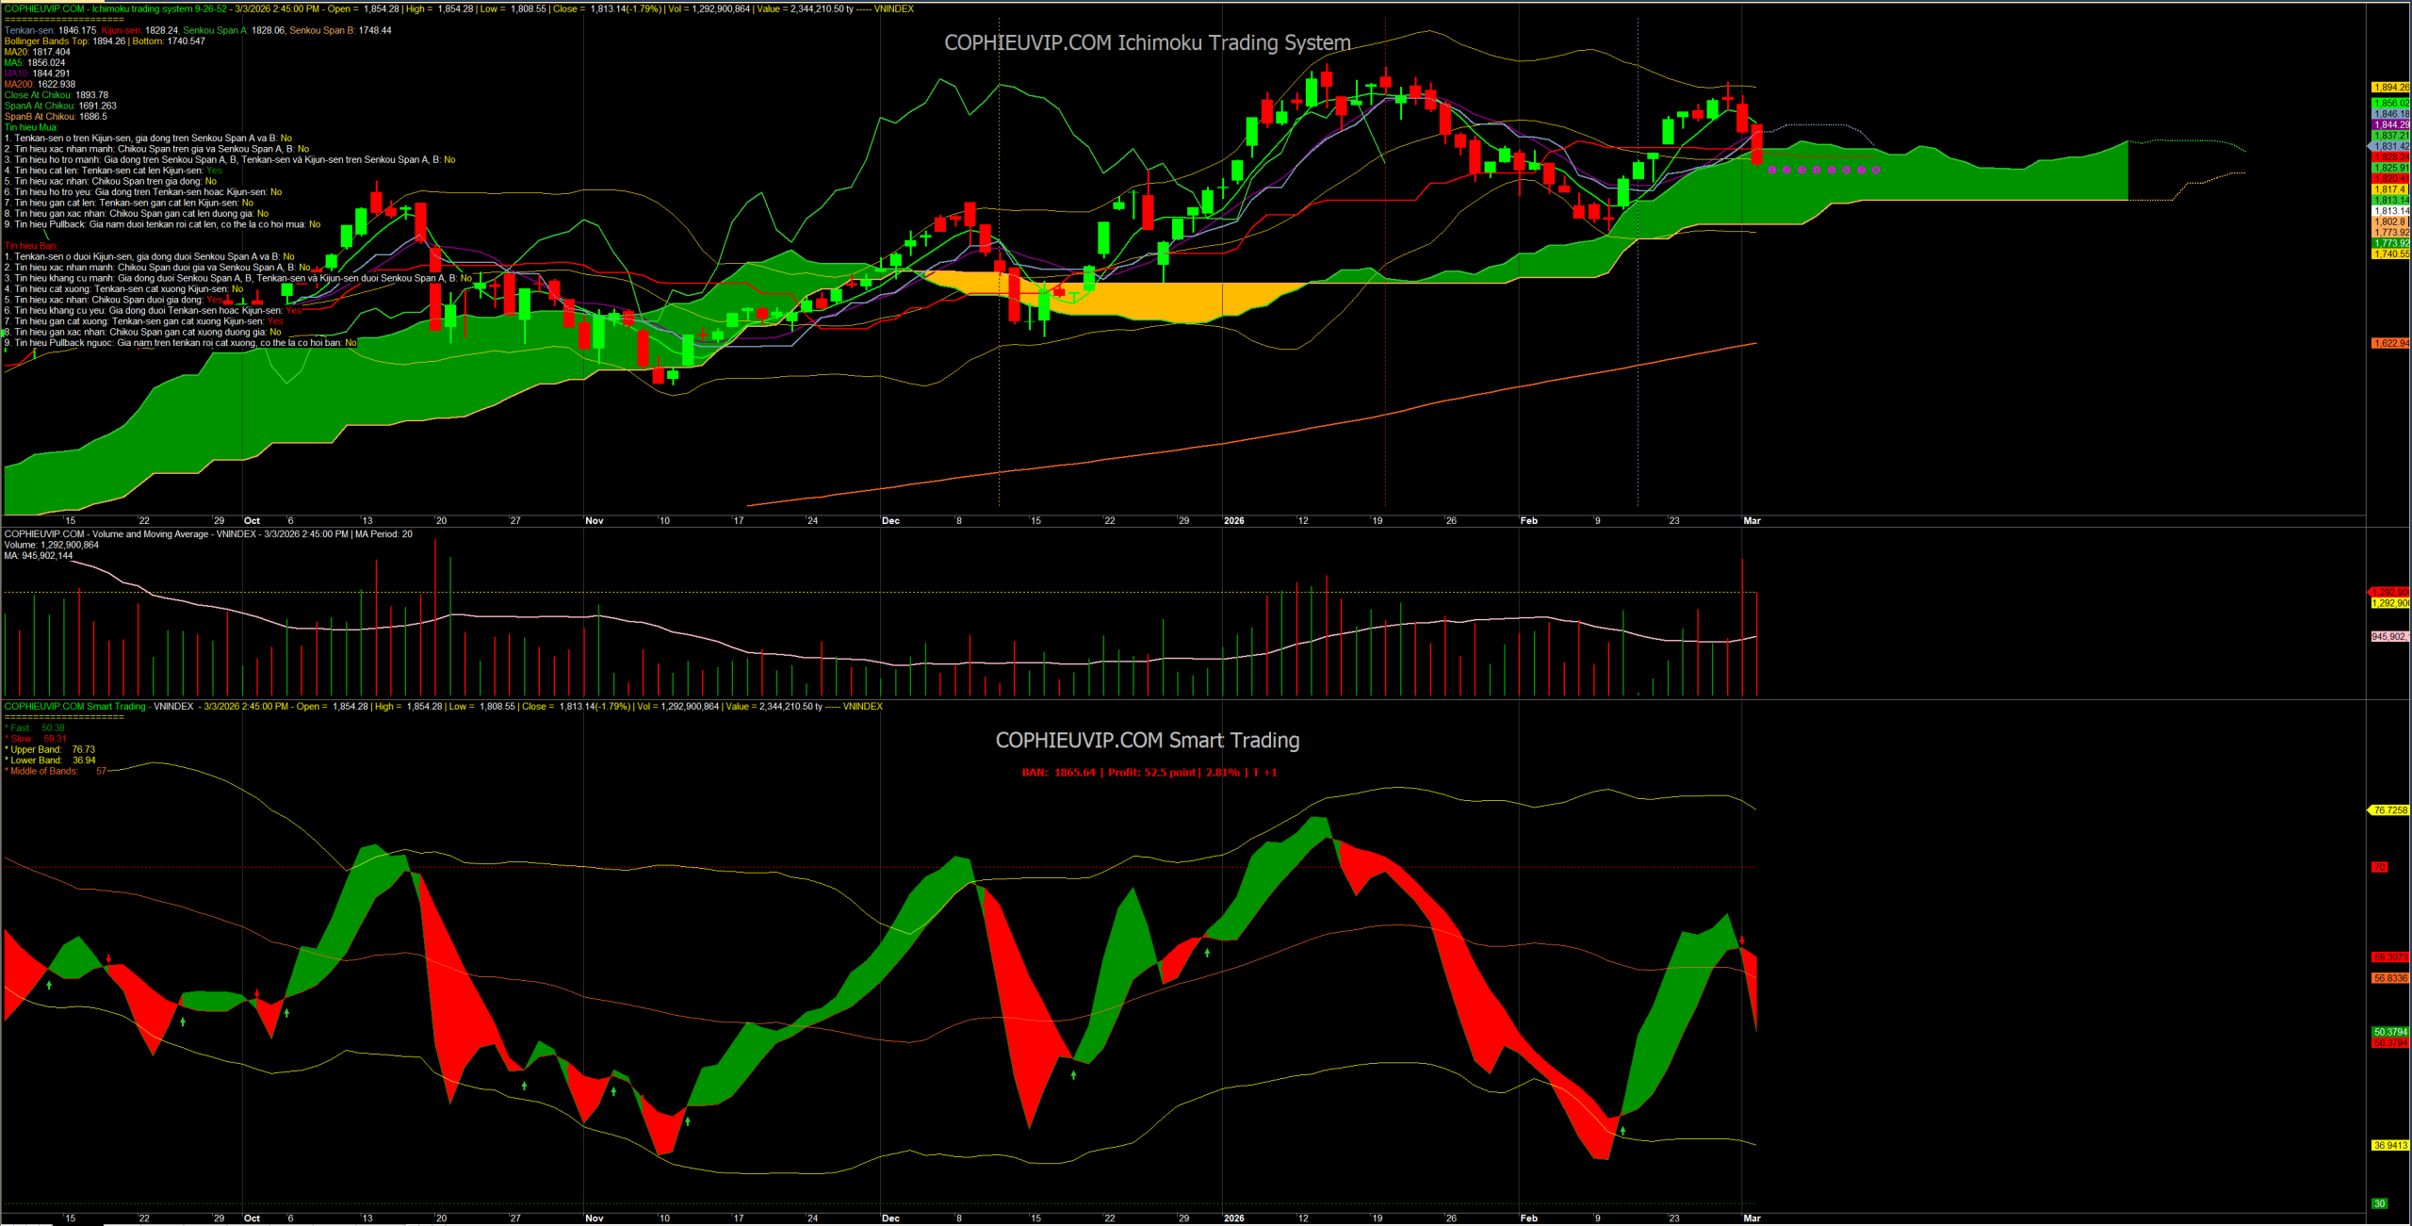Click the red BAN 1865.64 profit text
2412x1226 pixels.
(x=1149, y=773)
